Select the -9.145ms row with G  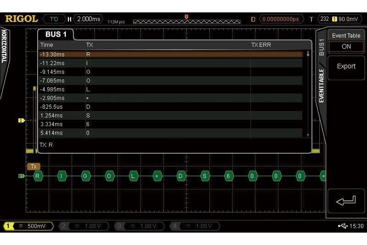click(170, 72)
